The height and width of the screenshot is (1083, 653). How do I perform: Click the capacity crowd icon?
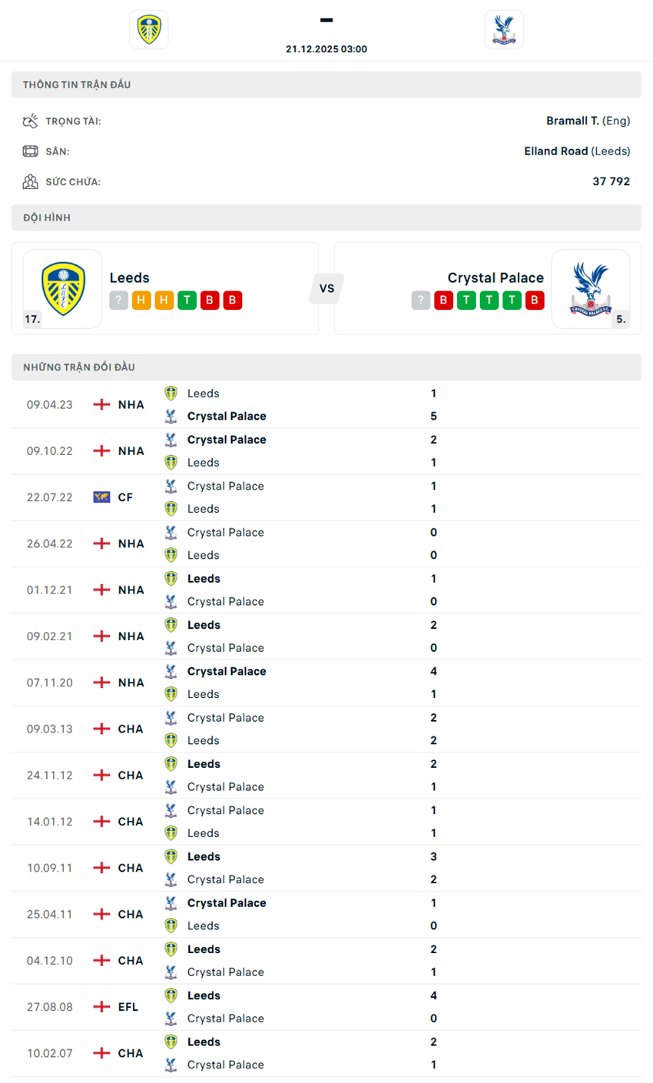coord(31,181)
